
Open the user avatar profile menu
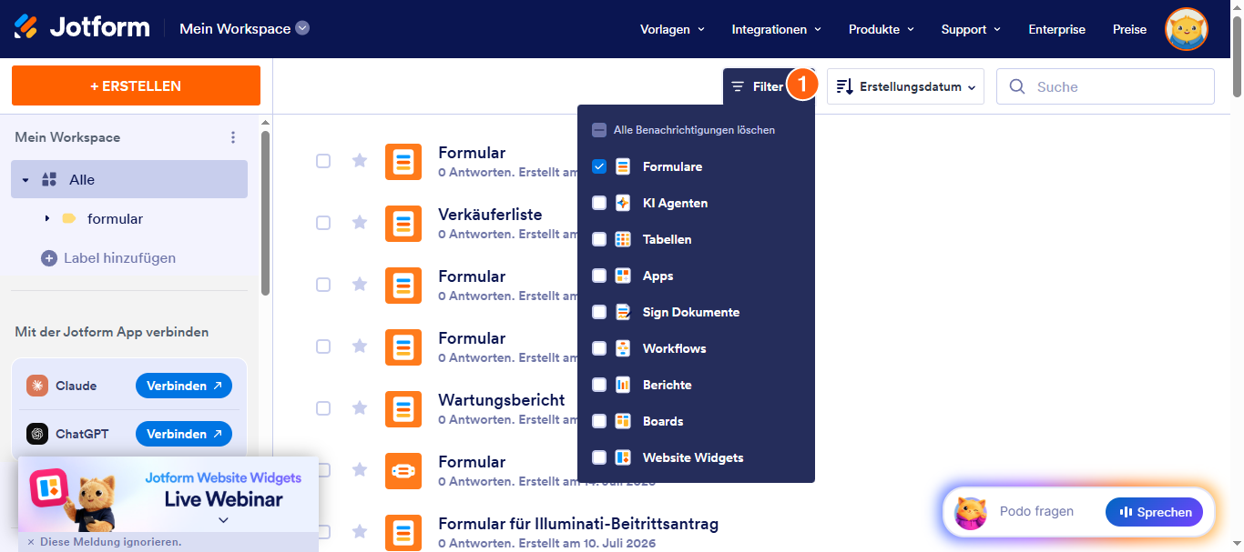(x=1187, y=29)
